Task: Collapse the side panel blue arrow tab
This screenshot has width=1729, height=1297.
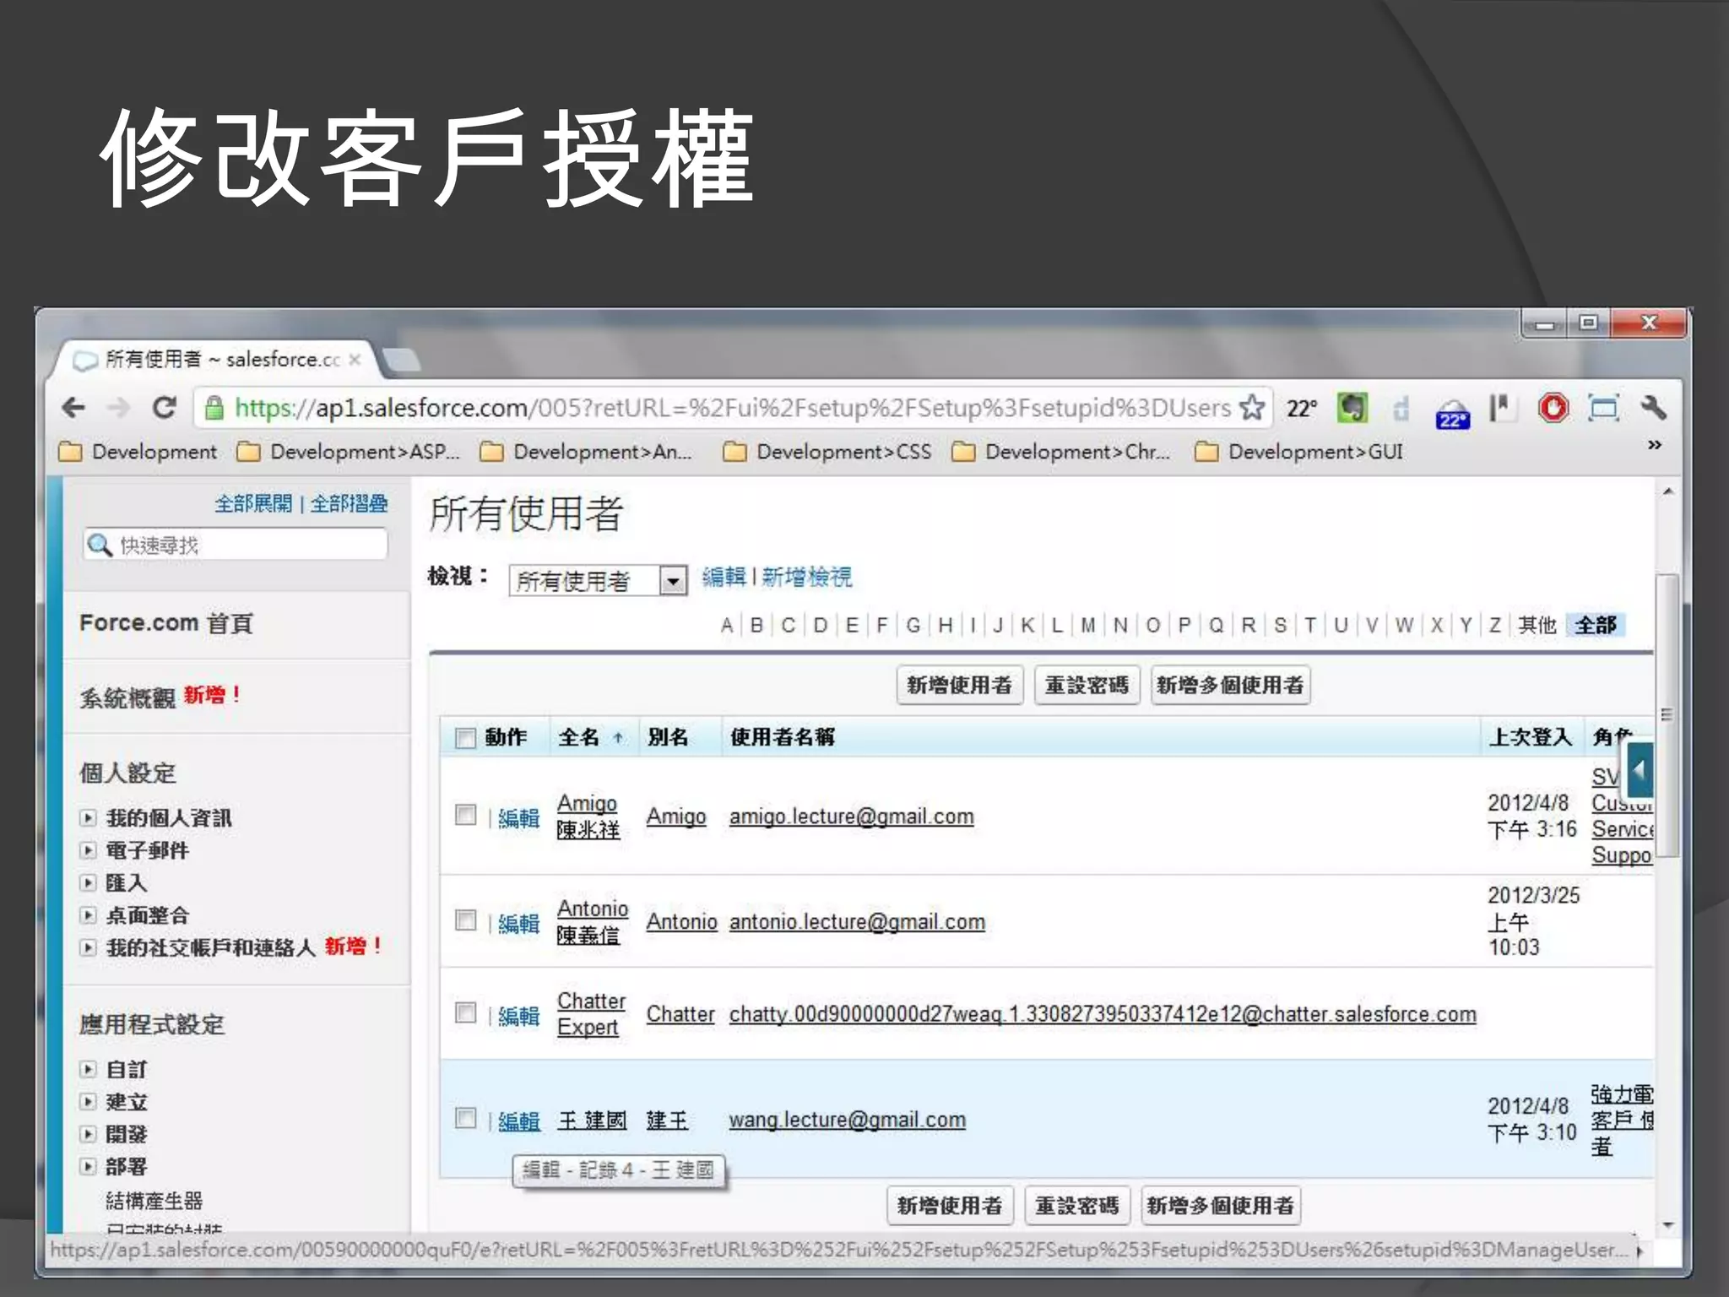Action: coord(1640,770)
